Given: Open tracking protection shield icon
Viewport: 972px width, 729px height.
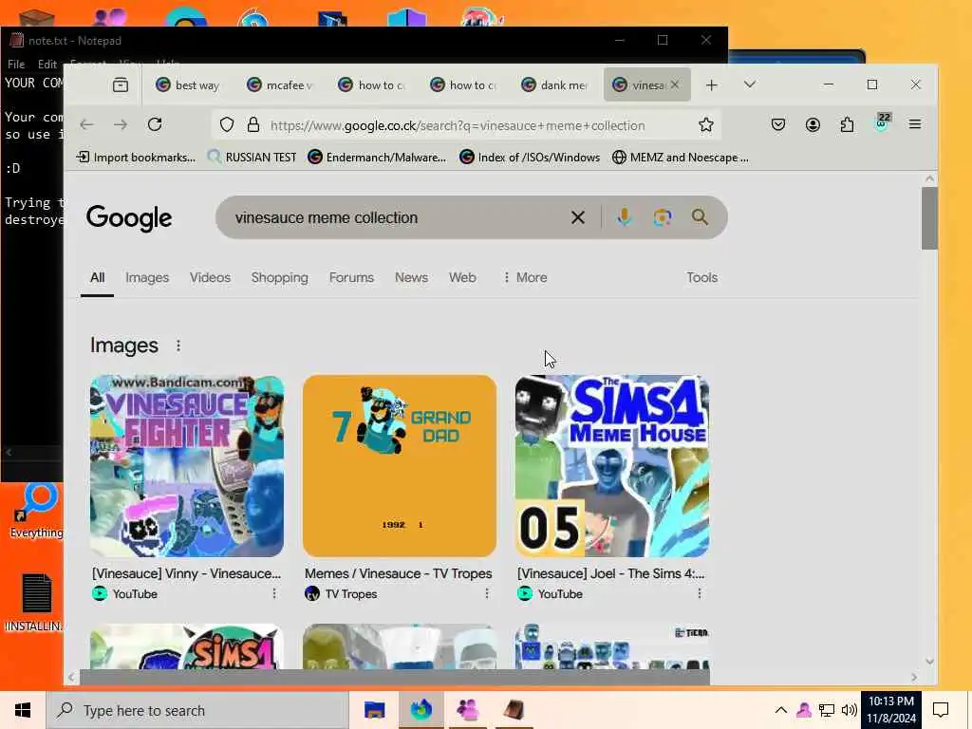Looking at the screenshot, I should click(227, 125).
